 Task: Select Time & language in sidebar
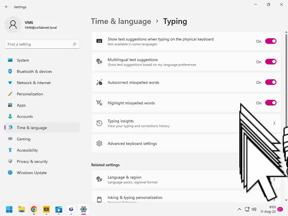pos(42,128)
